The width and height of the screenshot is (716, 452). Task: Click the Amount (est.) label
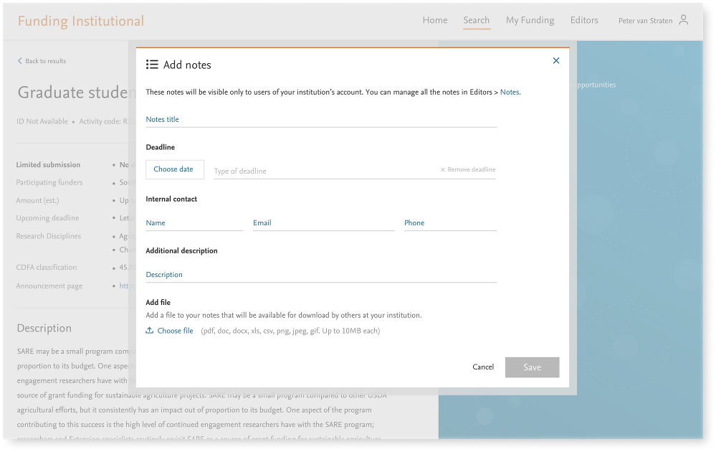(37, 201)
